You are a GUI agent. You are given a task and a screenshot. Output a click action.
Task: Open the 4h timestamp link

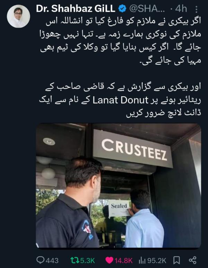(x=181, y=9)
